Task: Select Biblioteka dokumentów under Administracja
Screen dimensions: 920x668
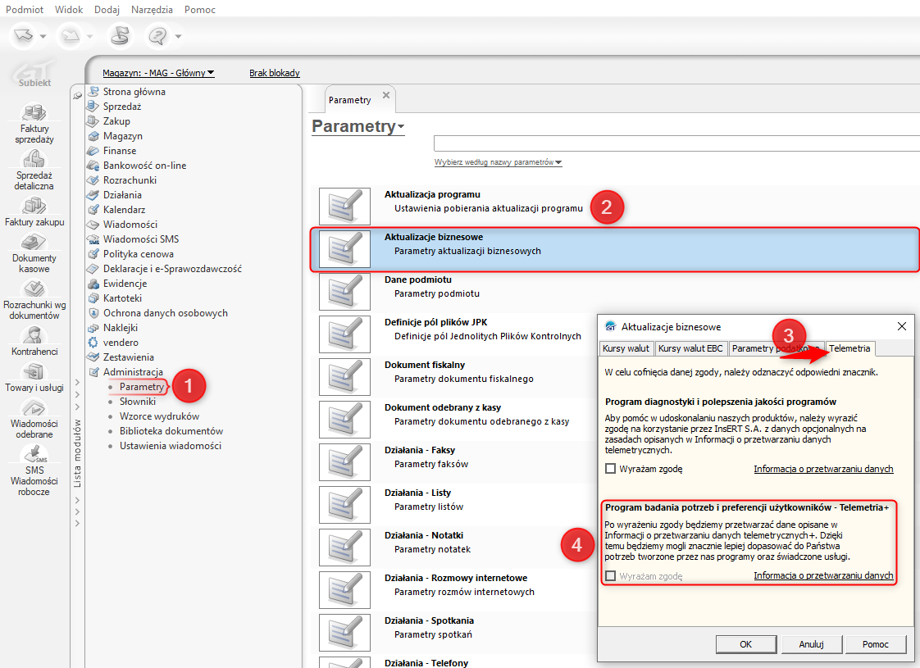Action: click(x=171, y=430)
